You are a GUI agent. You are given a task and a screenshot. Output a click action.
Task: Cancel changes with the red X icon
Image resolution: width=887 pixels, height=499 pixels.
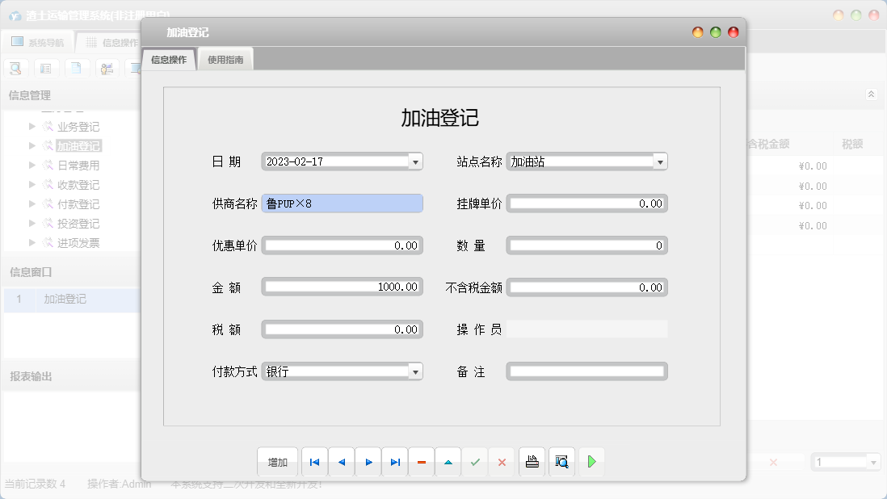point(502,462)
